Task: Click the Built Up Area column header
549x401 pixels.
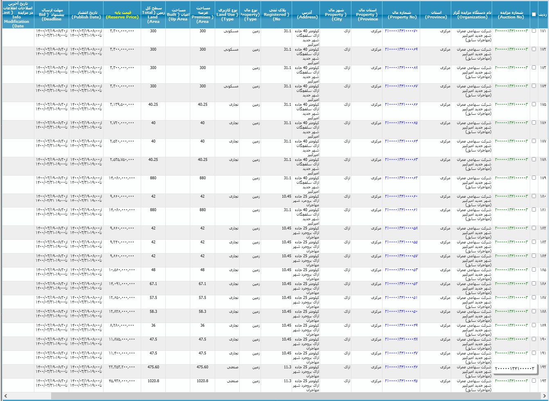Action: pyautogui.click(x=178, y=15)
